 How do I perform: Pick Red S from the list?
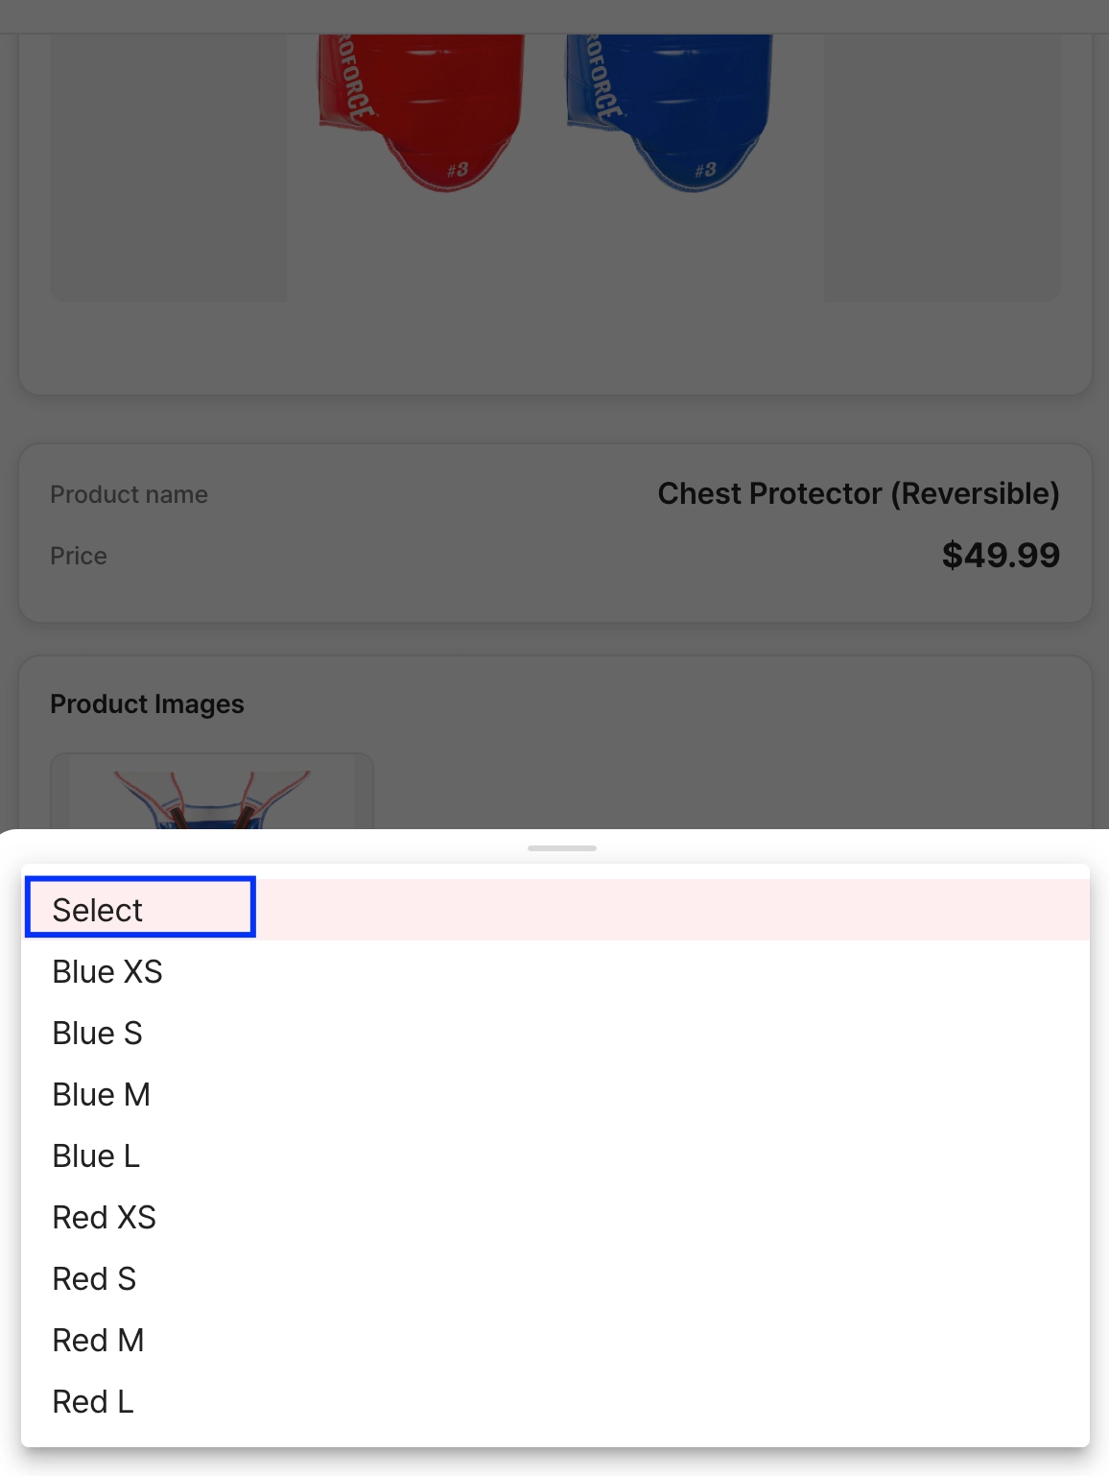tap(94, 1278)
